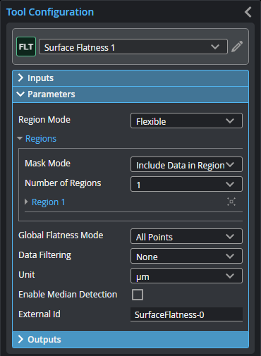
Task: Expand the Inputs section
Action: tap(130, 78)
